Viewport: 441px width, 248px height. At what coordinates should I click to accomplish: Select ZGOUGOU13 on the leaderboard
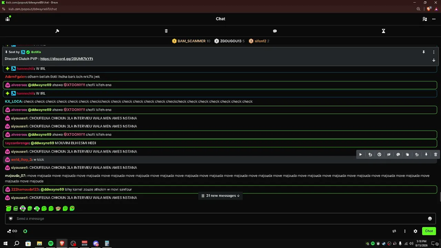[x=229, y=41]
